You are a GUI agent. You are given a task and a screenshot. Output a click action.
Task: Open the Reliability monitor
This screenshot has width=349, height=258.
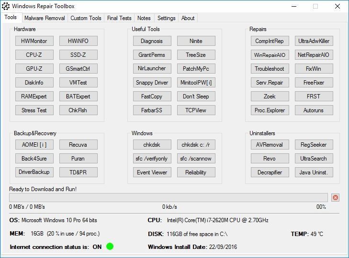196,172
